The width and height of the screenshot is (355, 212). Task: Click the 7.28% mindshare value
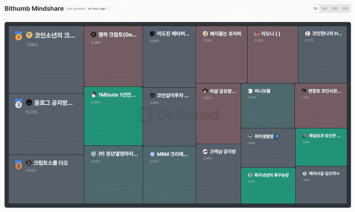[32, 45]
